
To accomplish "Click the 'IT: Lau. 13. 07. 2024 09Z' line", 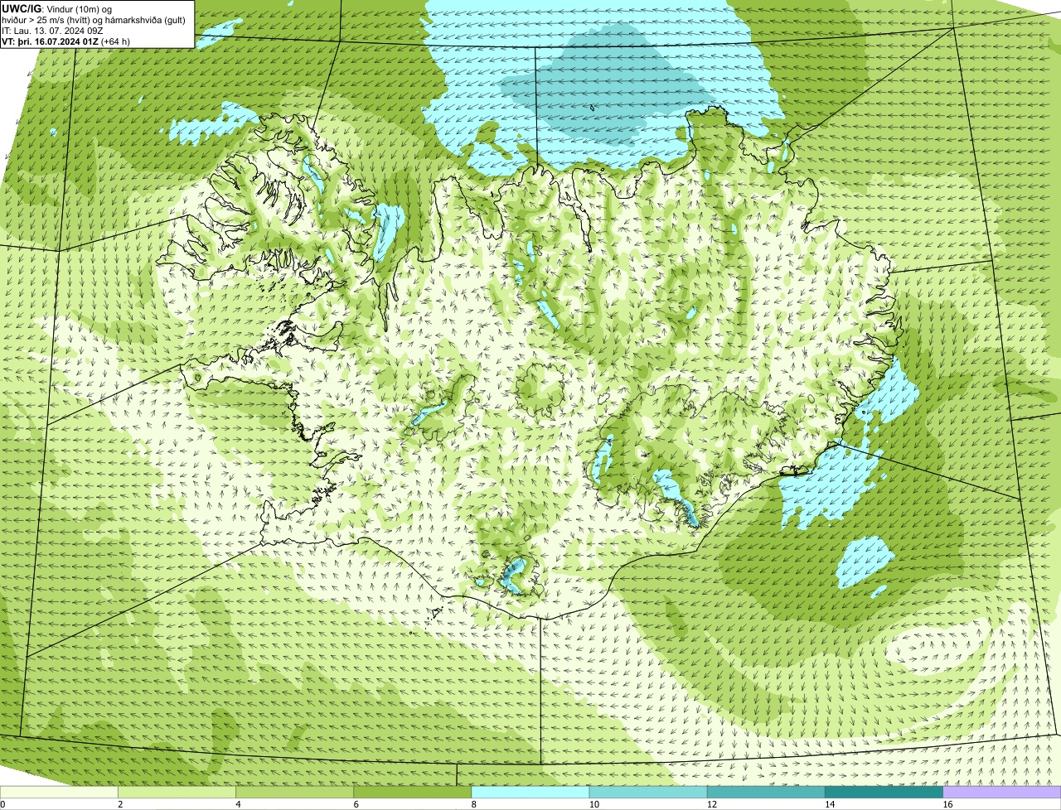I will (x=53, y=30).
